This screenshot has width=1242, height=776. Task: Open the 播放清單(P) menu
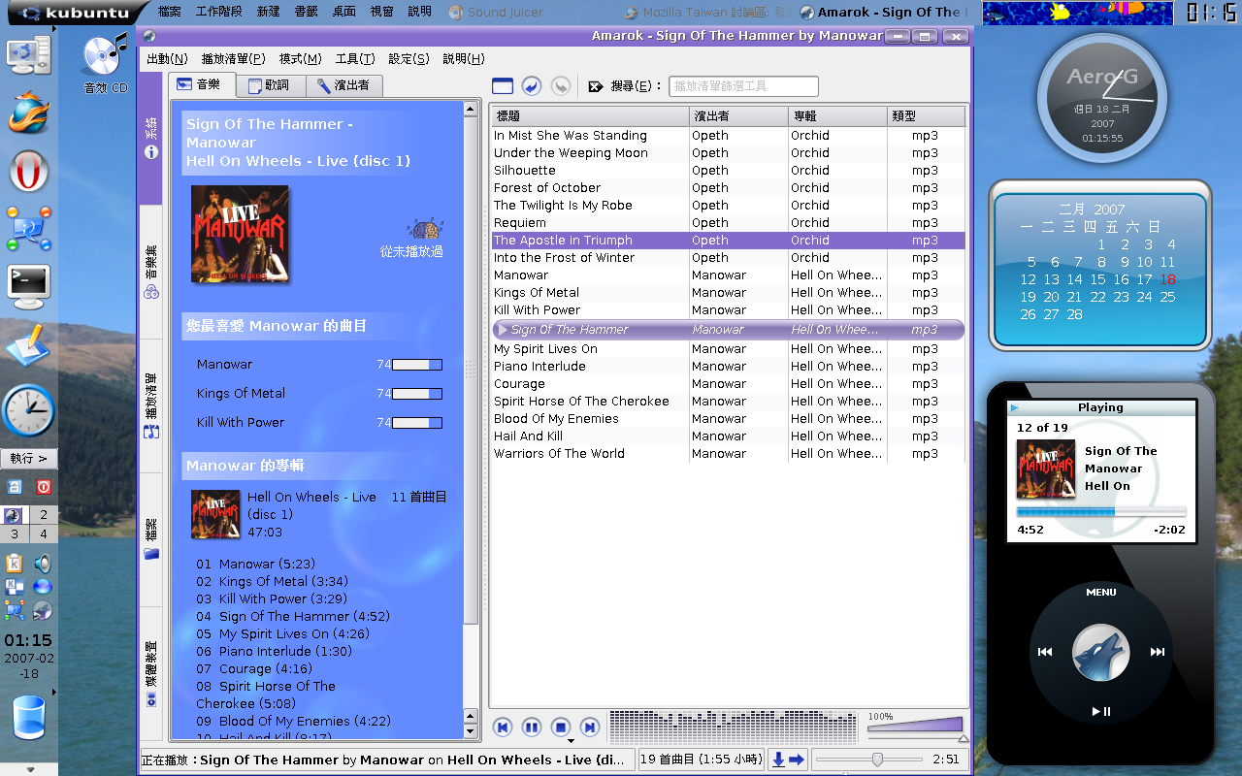(233, 59)
